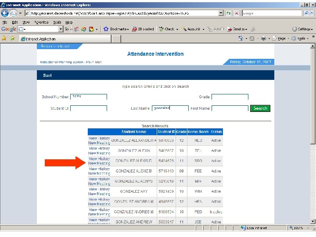Click the AutoFill toolbar button
Image resolution: width=316 pixels, height=237 pixels.
click(216, 29)
